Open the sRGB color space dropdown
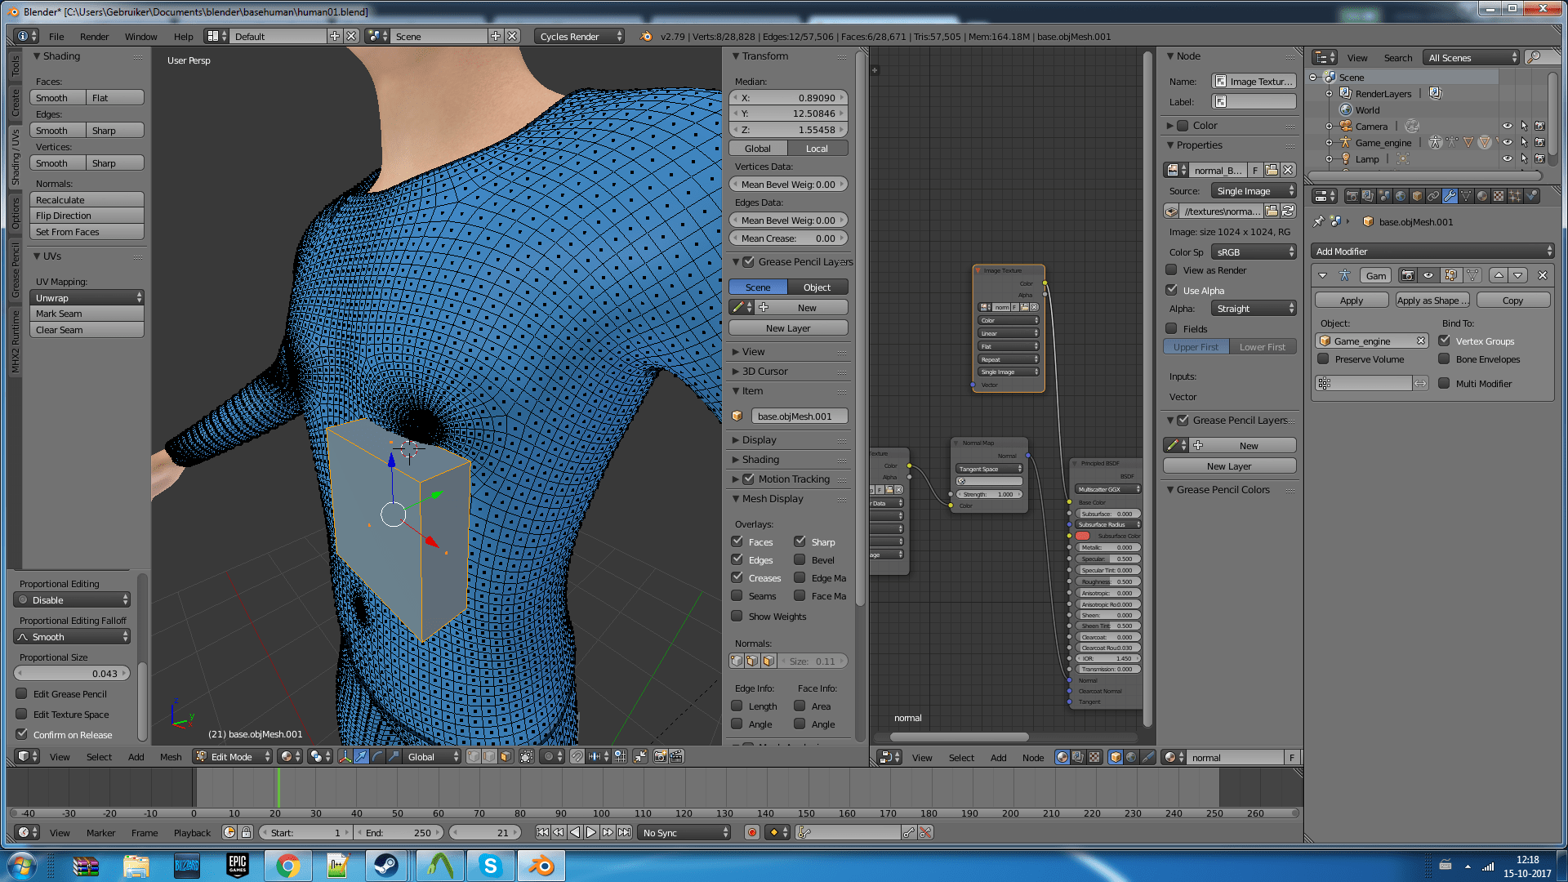 1254,252
